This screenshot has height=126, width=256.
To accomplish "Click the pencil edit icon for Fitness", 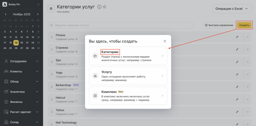I will pos(237,37).
